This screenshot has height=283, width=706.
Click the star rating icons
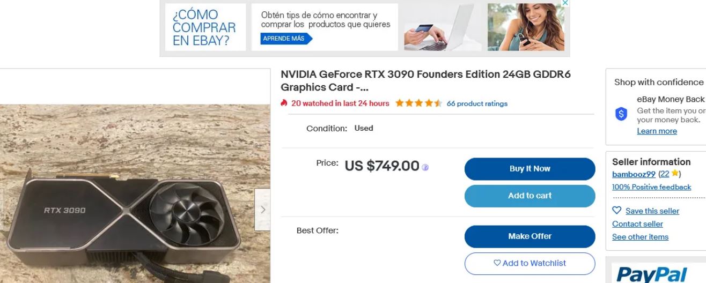[x=418, y=103]
